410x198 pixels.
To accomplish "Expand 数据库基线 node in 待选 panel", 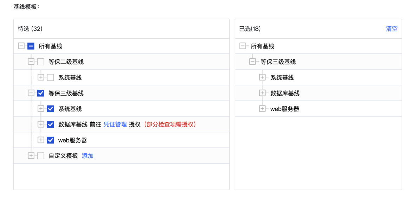I will click(41, 124).
